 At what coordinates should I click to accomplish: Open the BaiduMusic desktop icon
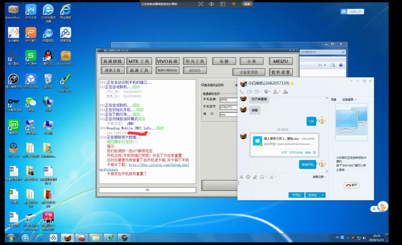(13, 12)
